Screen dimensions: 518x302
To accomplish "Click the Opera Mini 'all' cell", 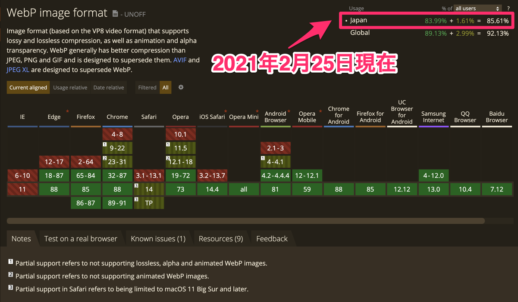I will click(244, 189).
